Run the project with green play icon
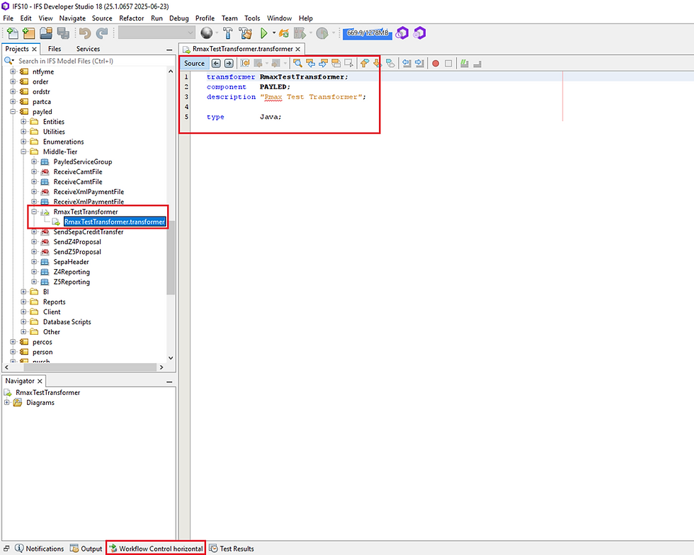The image size is (694, 555). coord(263,33)
